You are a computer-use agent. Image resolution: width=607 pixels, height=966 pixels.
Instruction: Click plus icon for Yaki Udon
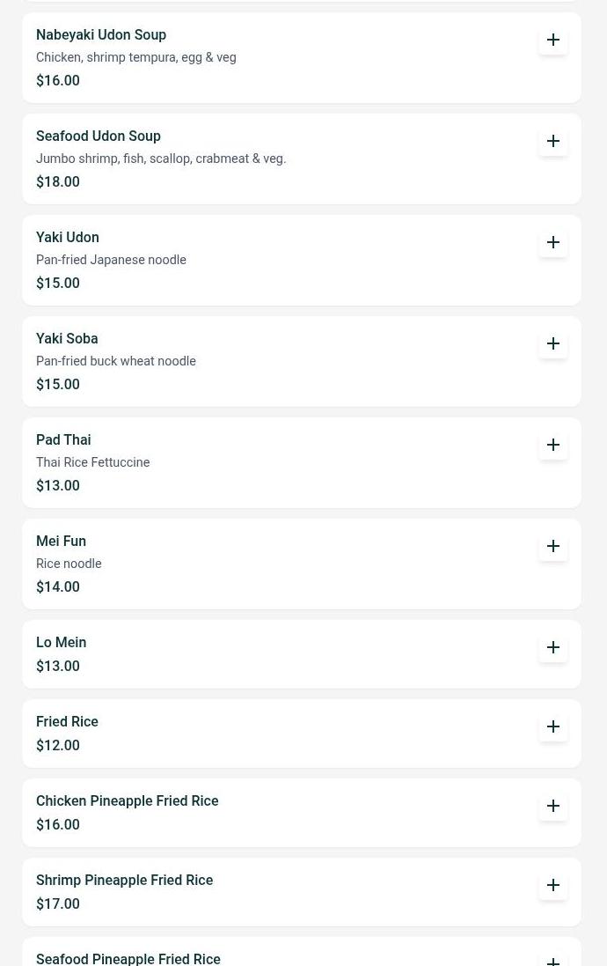(553, 242)
